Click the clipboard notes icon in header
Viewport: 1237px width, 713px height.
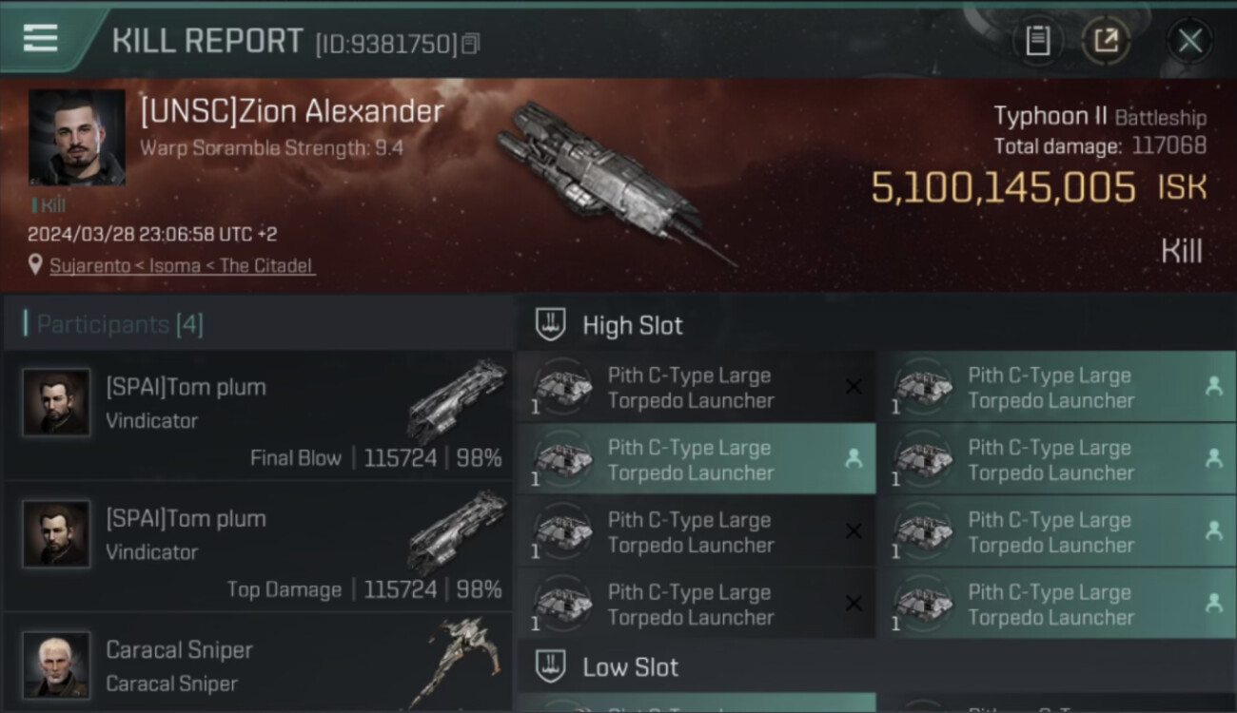pyautogui.click(x=1037, y=41)
